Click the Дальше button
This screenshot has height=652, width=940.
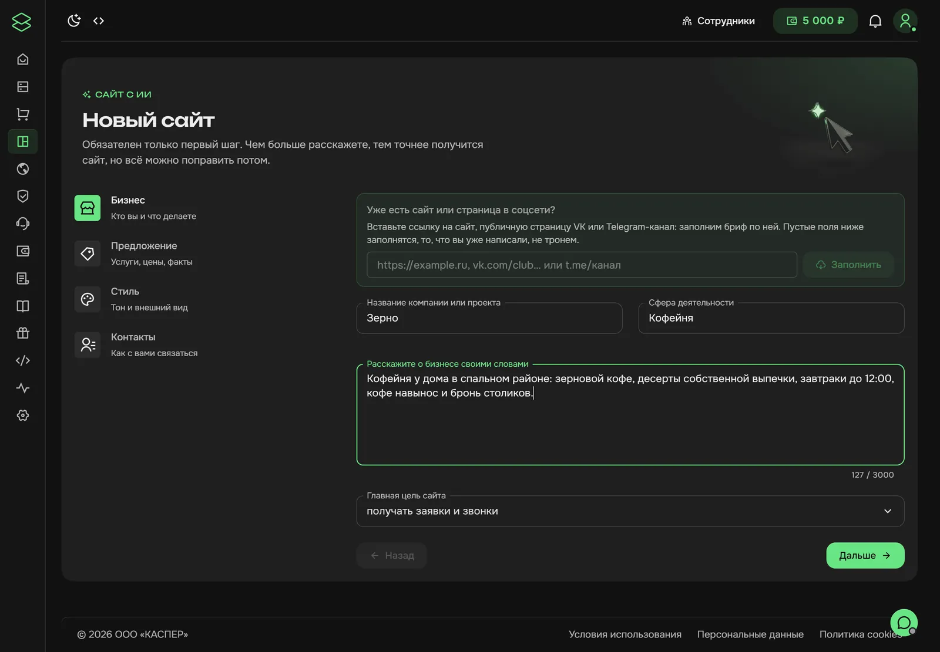click(x=865, y=556)
